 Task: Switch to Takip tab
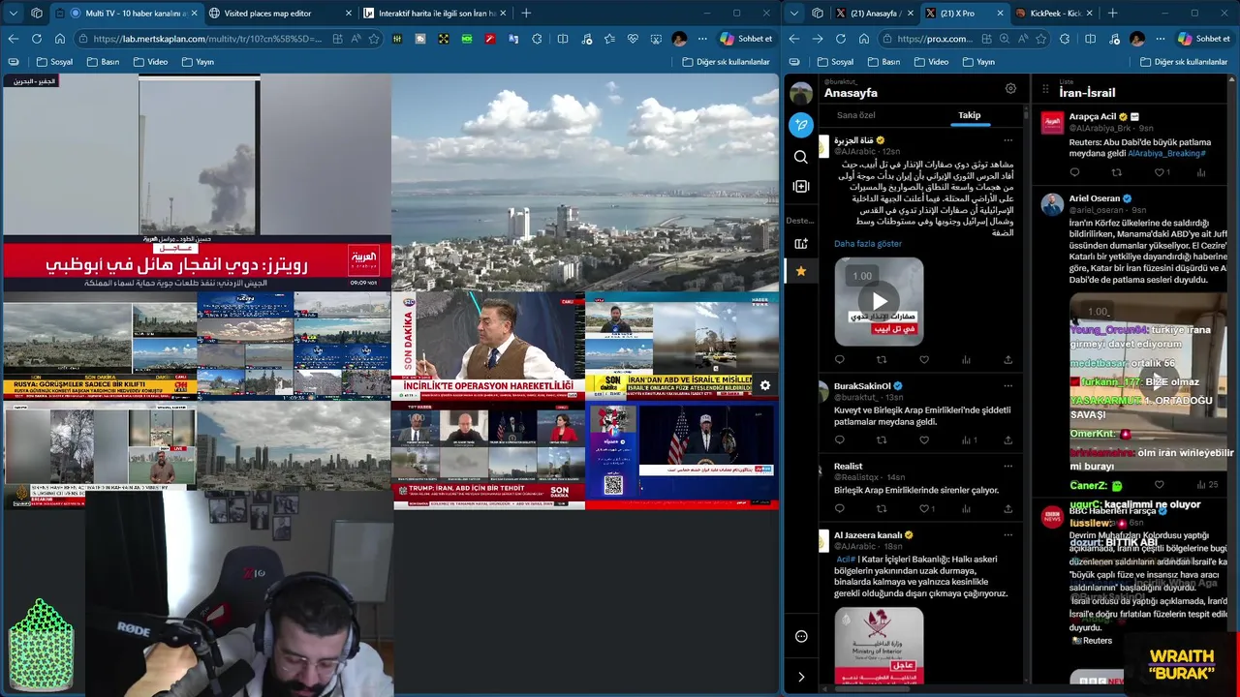coord(970,115)
